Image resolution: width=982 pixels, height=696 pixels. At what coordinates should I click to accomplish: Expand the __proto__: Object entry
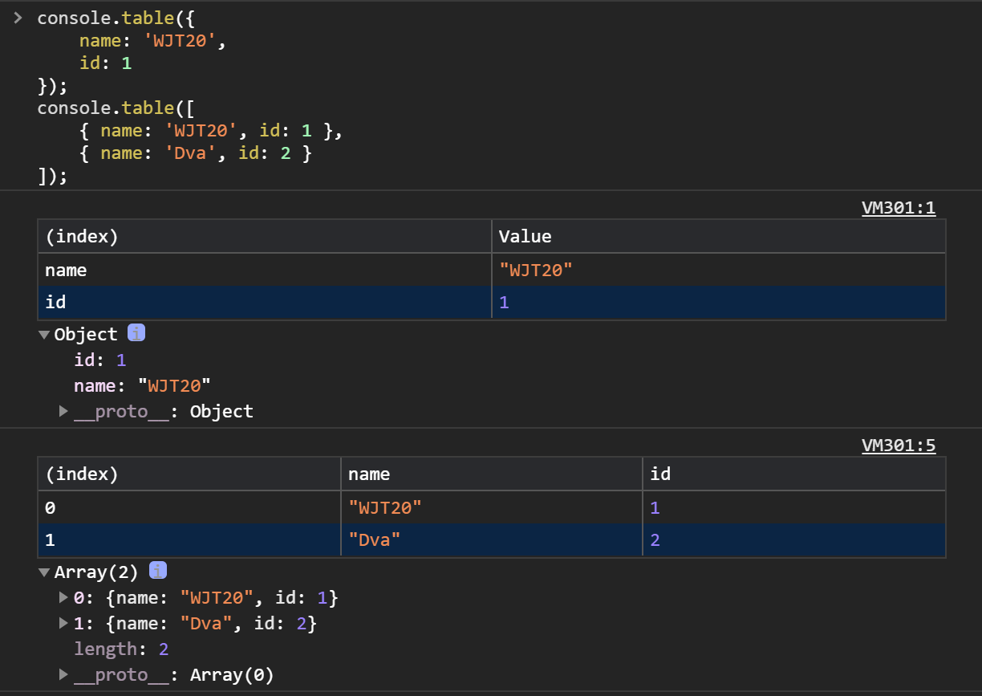point(63,412)
